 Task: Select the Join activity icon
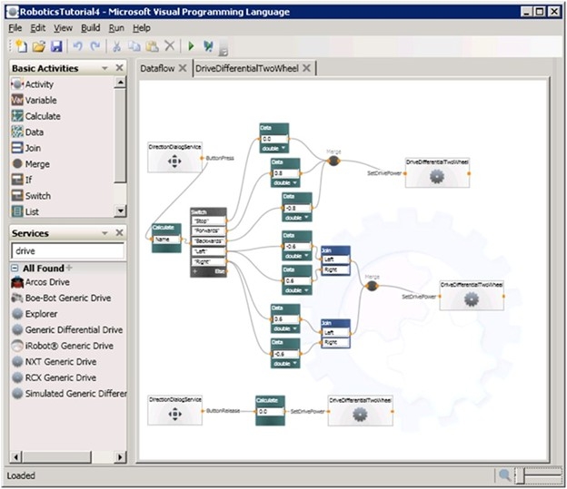click(17, 148)
